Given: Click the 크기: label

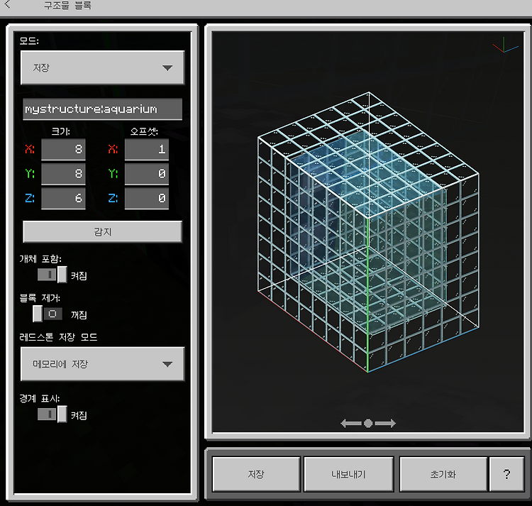Looking at the screenshot, I should point(61,131).
